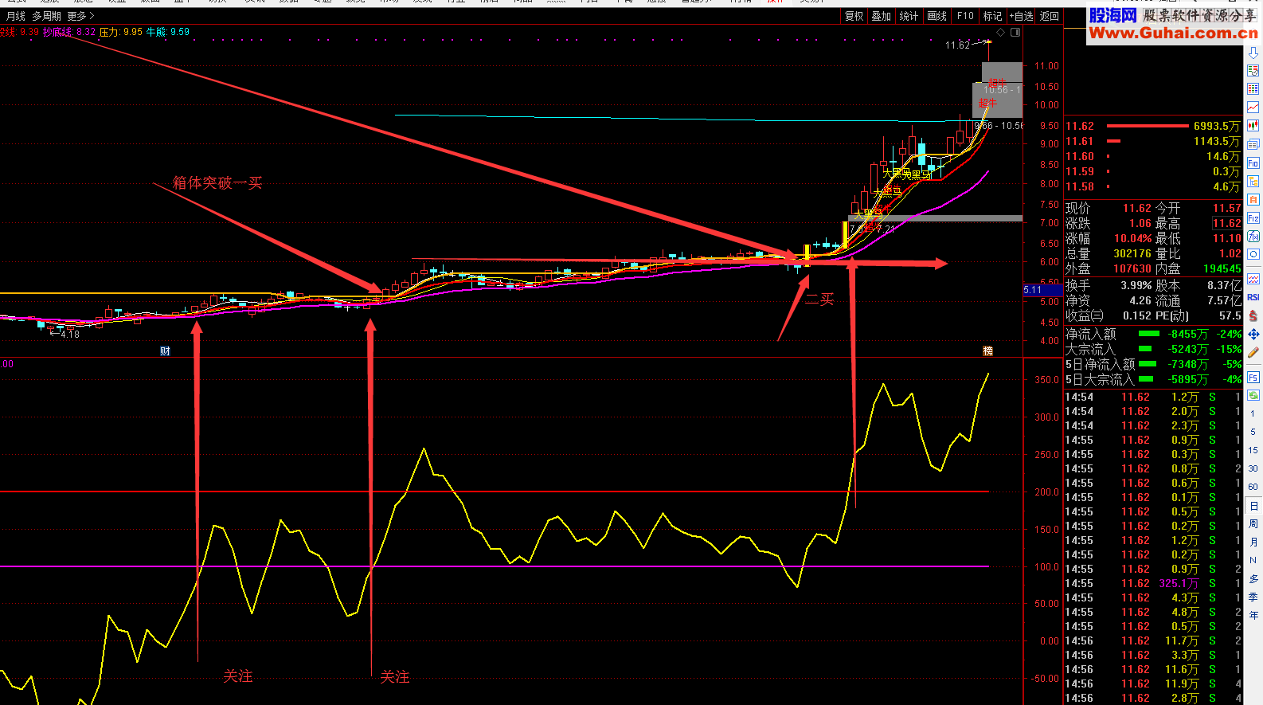Image resolution: width=1263 pixels, height=705 pixels.
Task: Click the 返回 back button
Action: pos(1050,16)
